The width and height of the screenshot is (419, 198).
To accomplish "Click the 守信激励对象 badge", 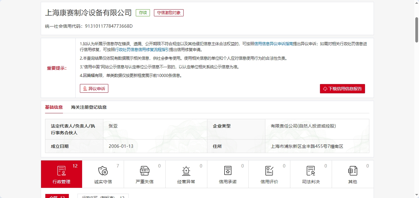I will (169, 13).
